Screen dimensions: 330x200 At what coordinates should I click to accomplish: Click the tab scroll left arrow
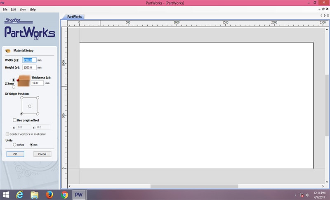tap(321, 15)
